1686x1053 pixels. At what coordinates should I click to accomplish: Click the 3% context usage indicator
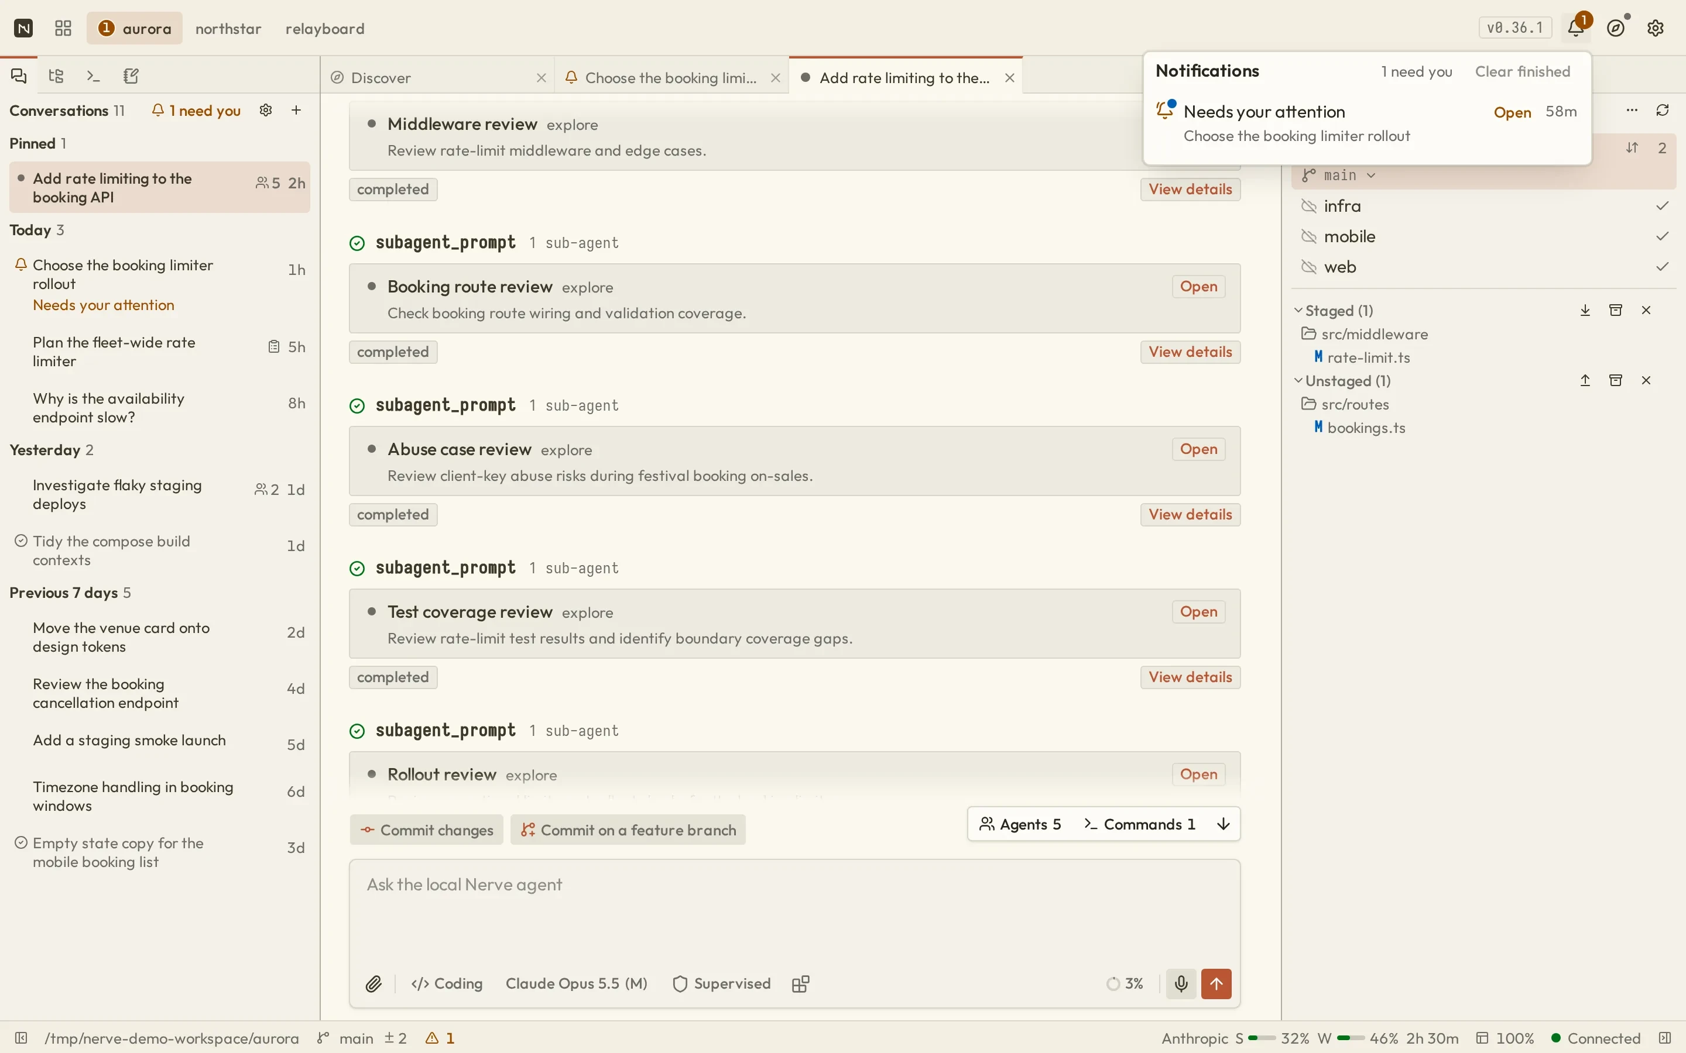(x=1125, y=983)
